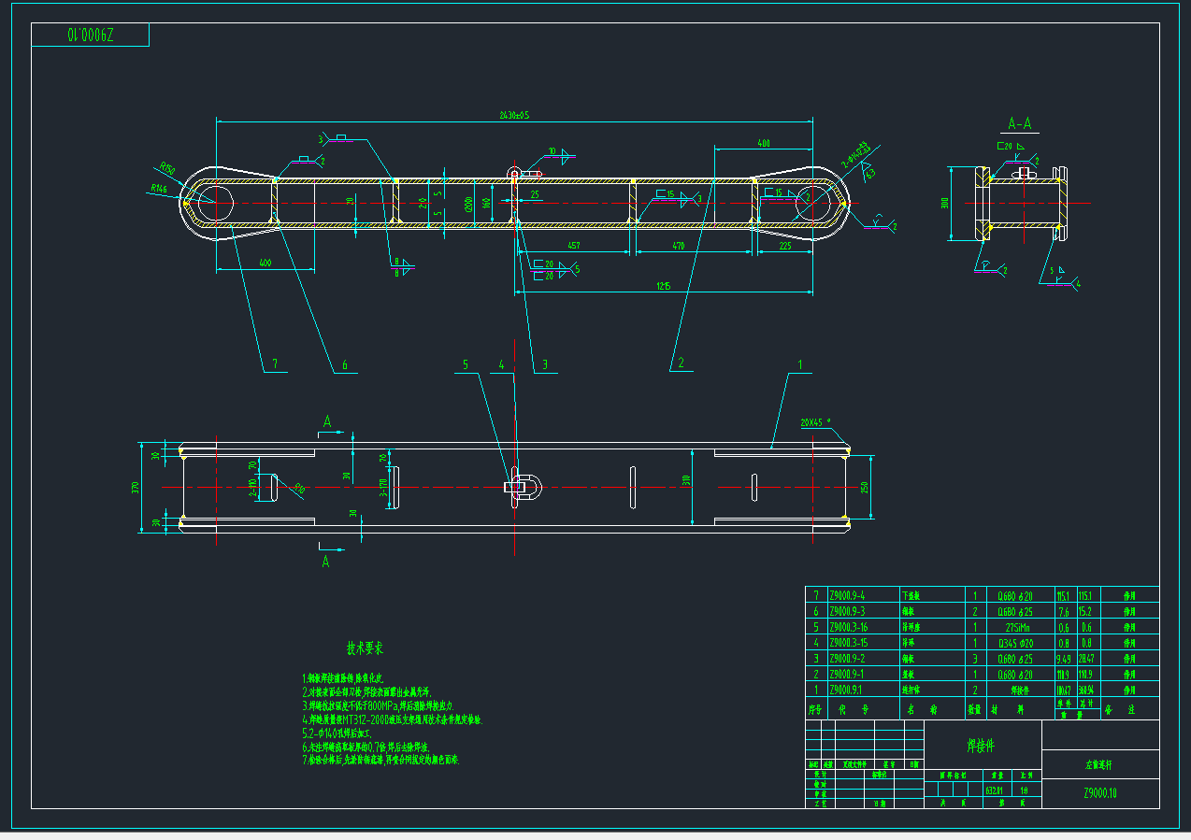The height and width of the screenshot is (840, 1191).
Task: Select the 20X45° chamfer note
Action: (x=815, y=422)
